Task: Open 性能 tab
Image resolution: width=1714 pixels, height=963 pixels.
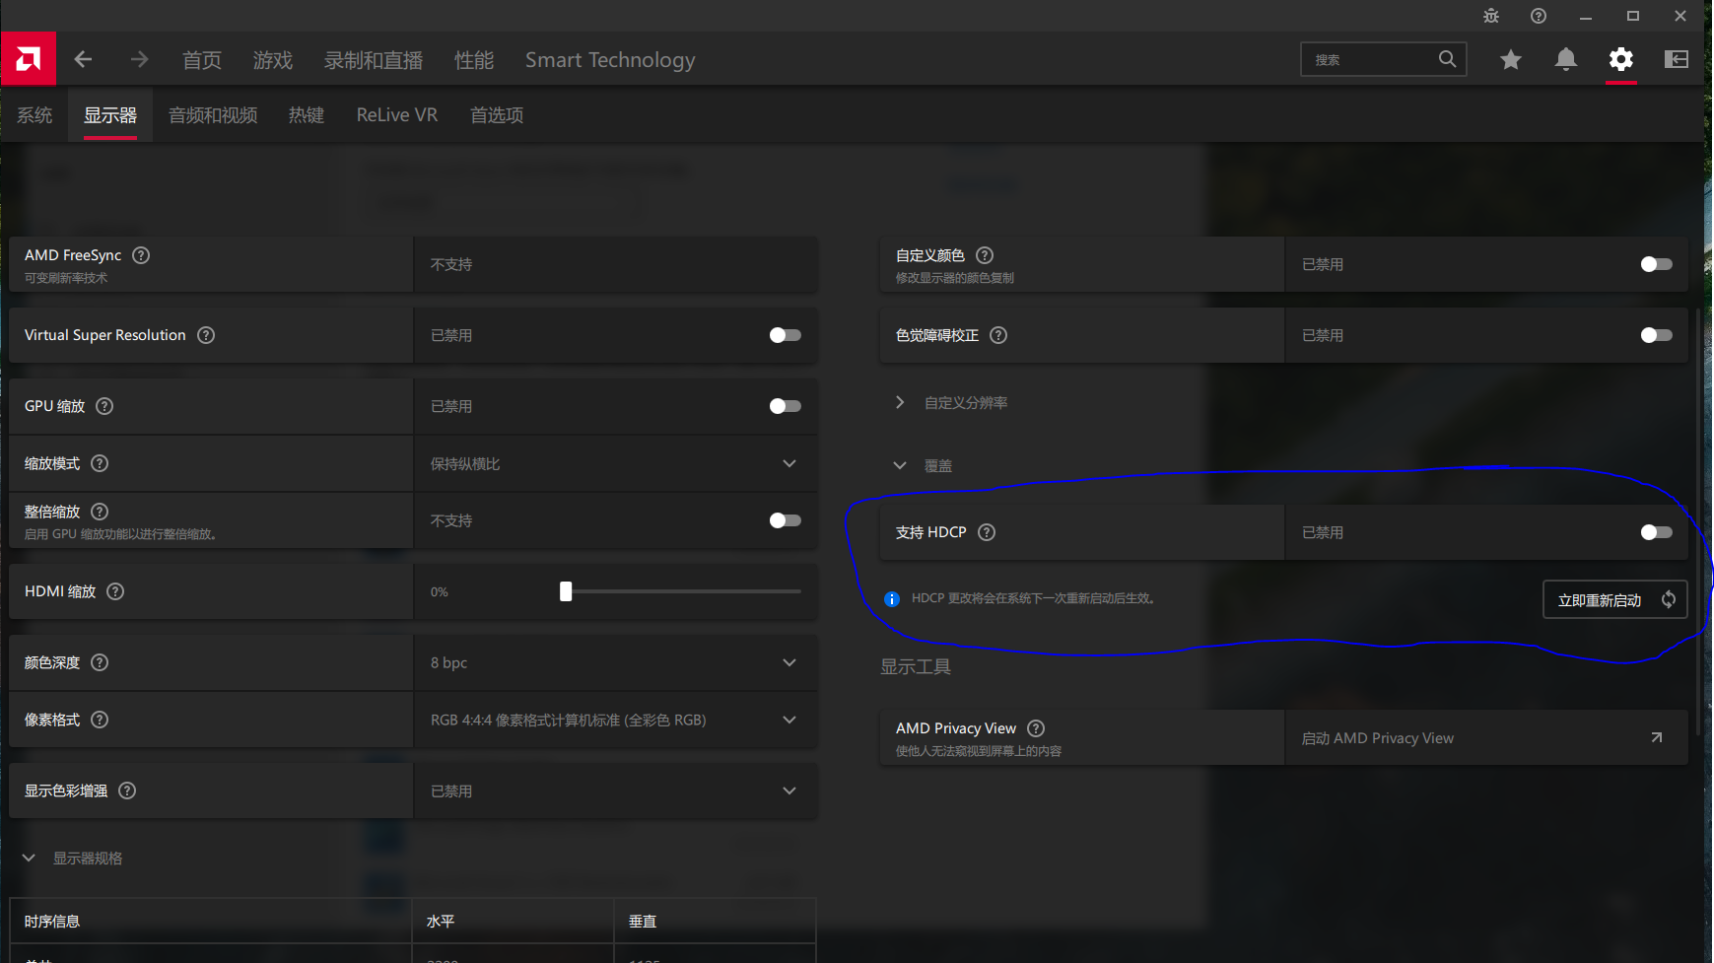Action: 474,60
